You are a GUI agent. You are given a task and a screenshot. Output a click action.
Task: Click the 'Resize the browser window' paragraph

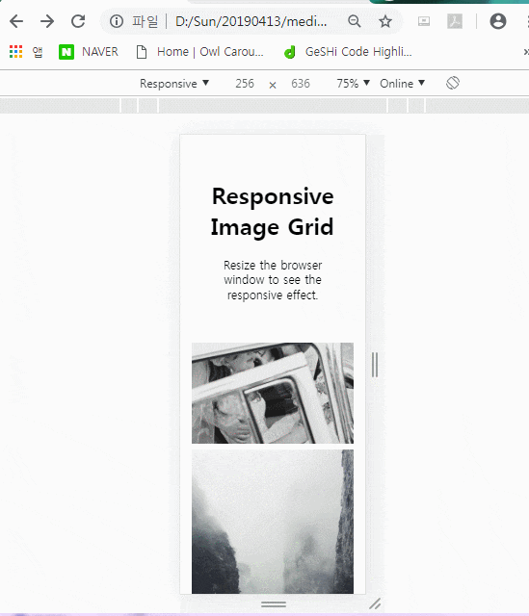(x=273, y=280)
